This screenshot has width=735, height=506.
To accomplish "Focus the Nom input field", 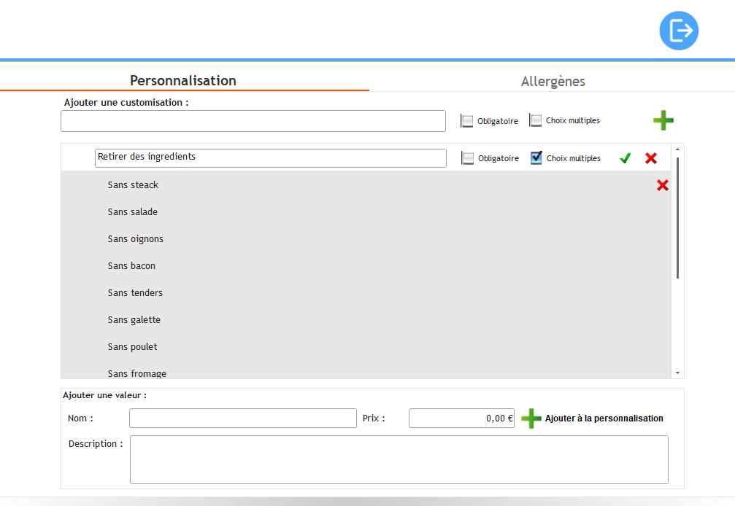I will (242, 419).
